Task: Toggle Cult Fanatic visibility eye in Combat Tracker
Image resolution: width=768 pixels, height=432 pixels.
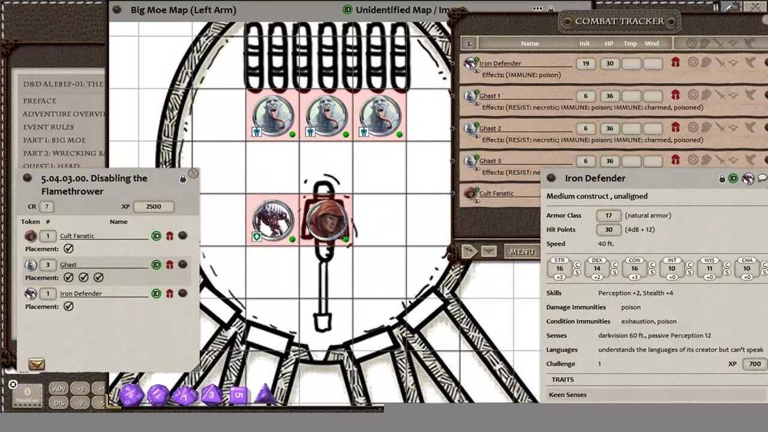Action: pos(476,201)
